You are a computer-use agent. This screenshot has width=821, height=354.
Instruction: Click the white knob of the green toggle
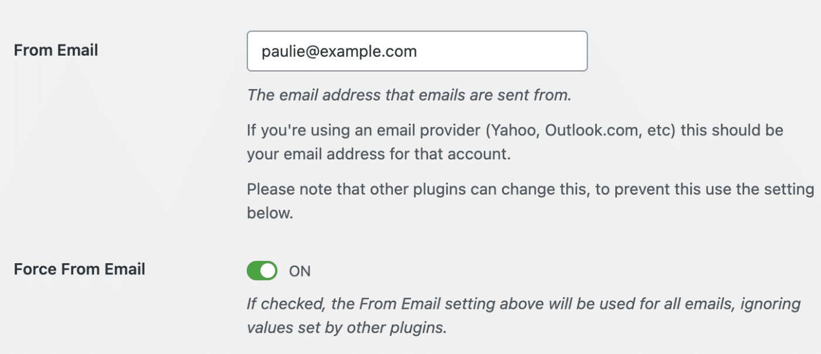[268, 271]
